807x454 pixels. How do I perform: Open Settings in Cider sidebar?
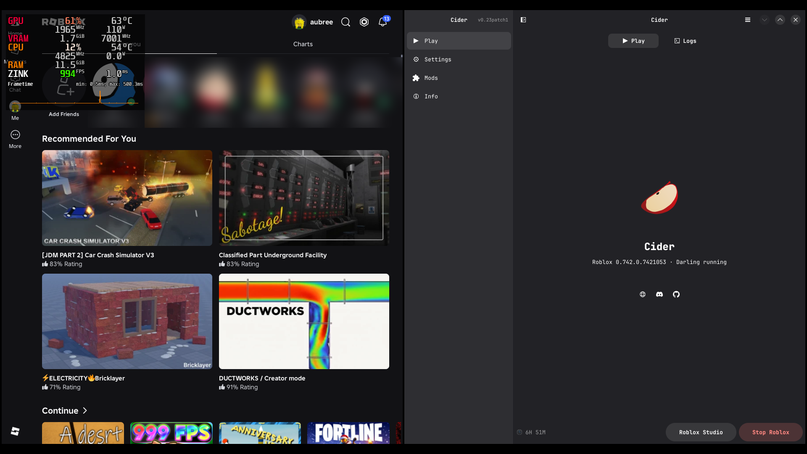459,59
